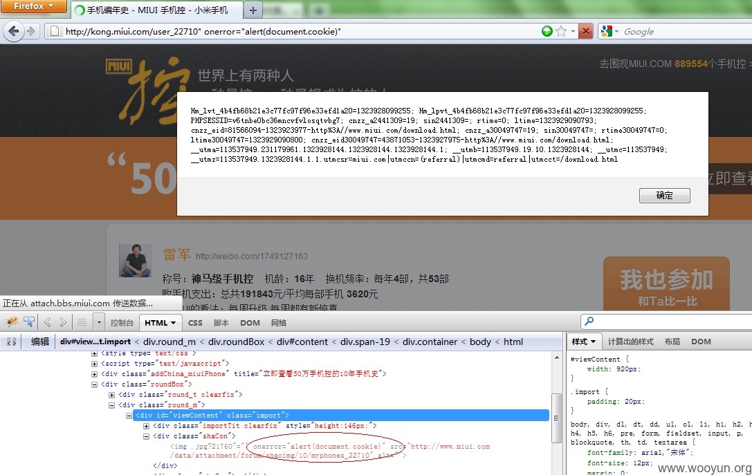This screenshot has width=752, height=475.
Task: Select the html breadcrumb
Action: pyautogui.click(x=513, y=342)
